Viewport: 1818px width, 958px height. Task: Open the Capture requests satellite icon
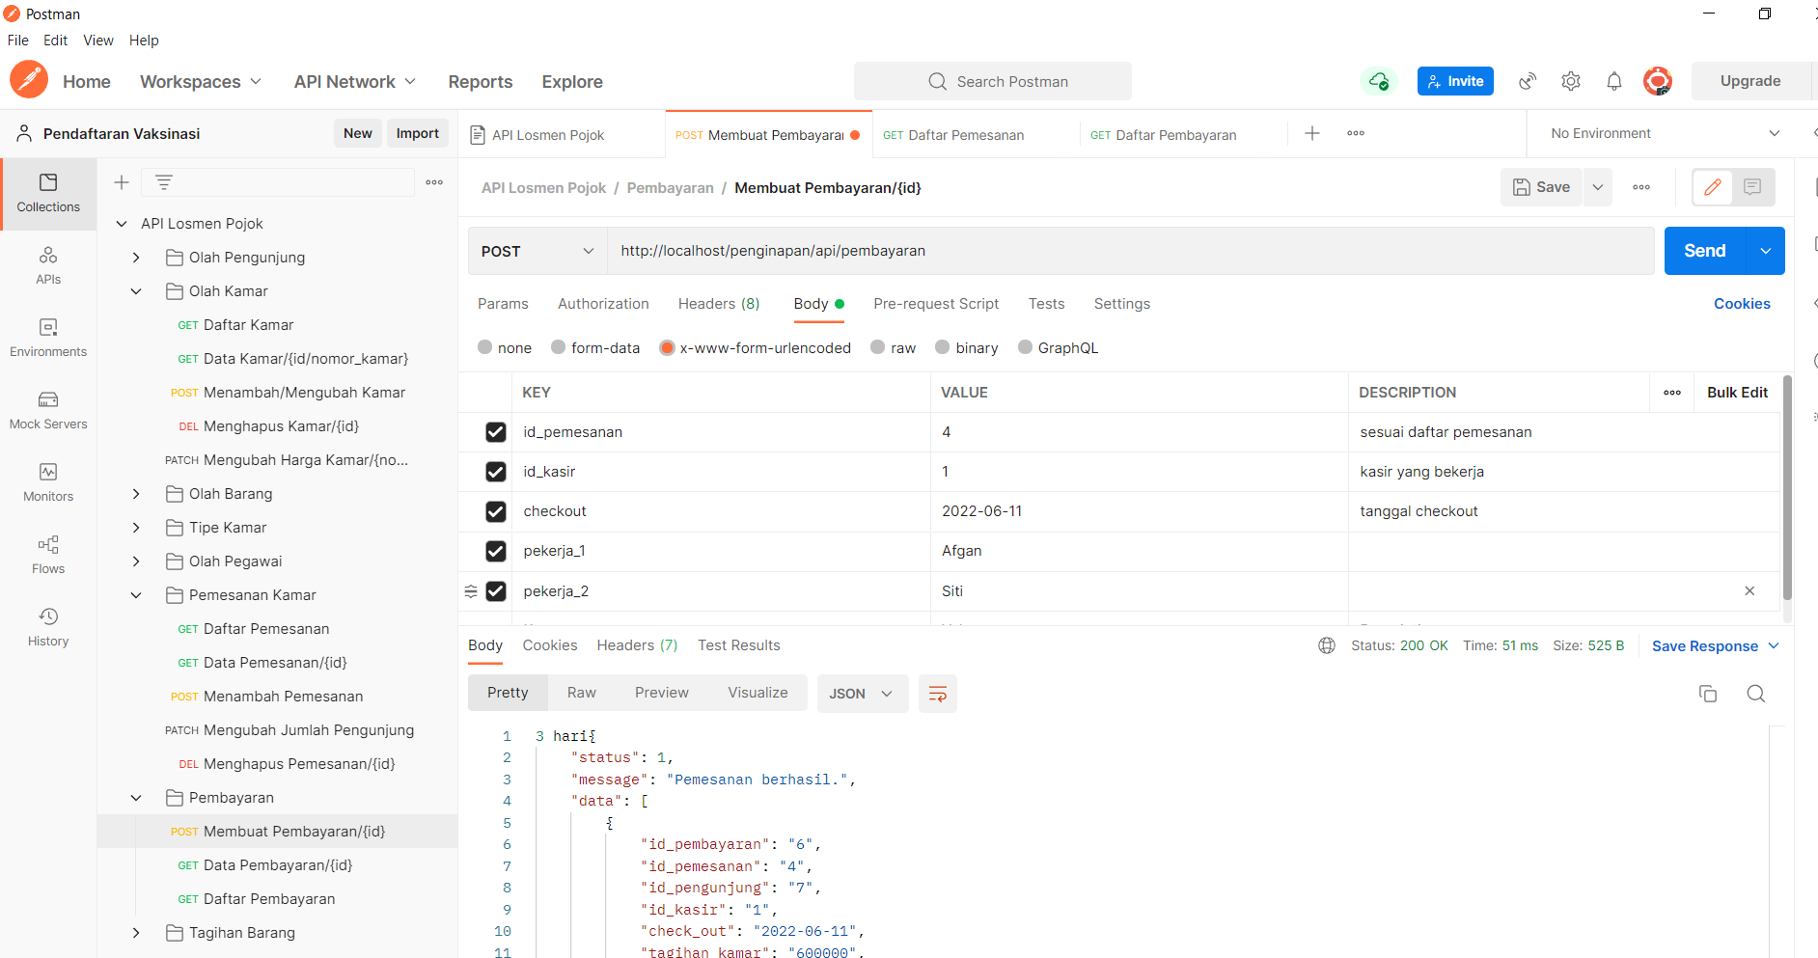[x=1527, y=81]
